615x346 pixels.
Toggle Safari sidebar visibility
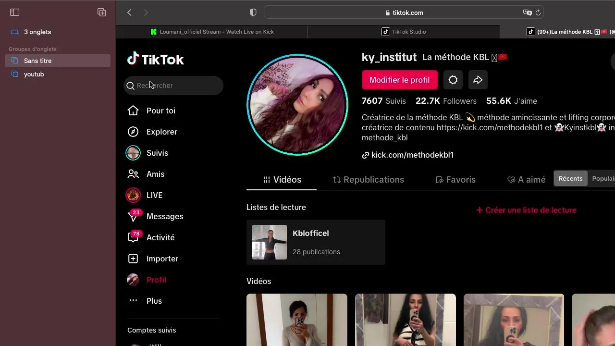(14, 12)
